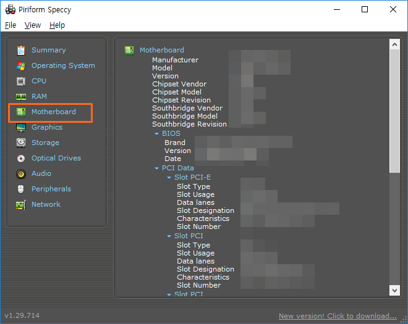Click the BIOS tree heading
408x324 pixels.
point(171,133)
